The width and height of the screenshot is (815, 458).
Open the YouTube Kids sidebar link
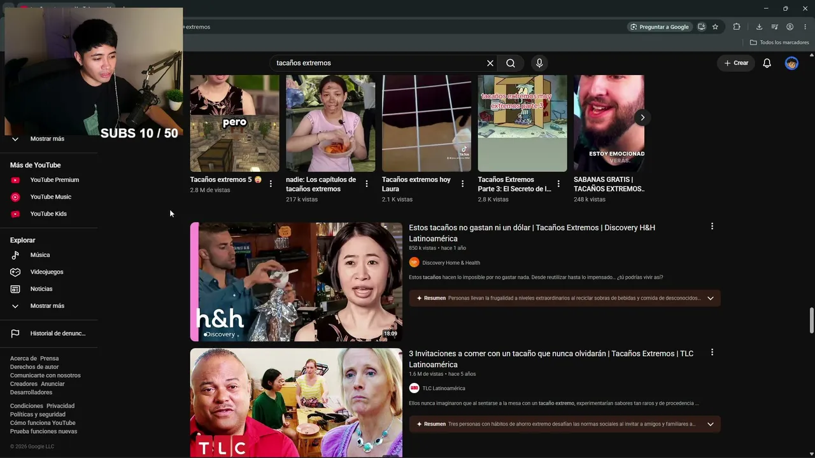click(x=48, y=214)
